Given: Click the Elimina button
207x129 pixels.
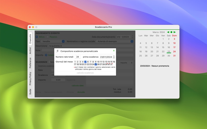Looking at the screenshot, I should point(70,92).
